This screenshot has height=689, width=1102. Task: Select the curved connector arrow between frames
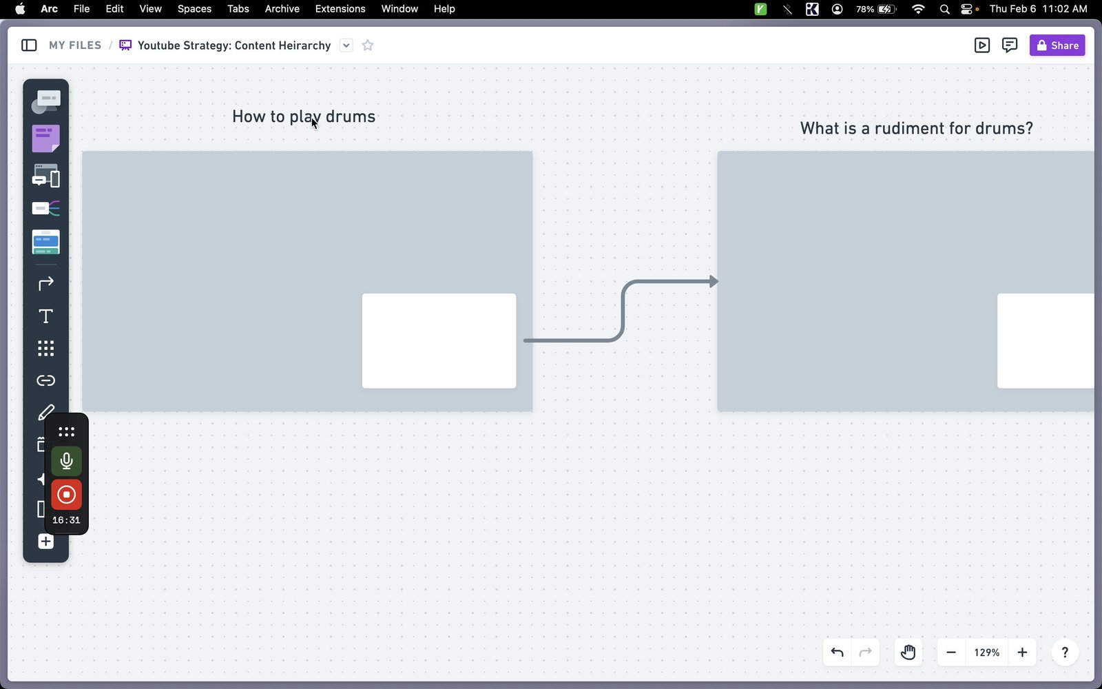click(x=622, y=310)
